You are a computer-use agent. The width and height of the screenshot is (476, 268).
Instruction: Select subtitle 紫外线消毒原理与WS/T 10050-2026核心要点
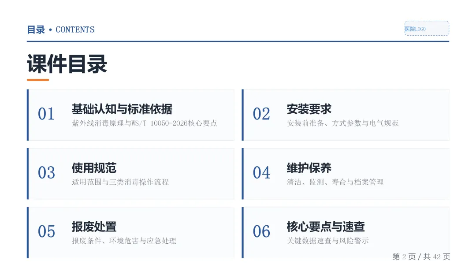coord(145,123)
